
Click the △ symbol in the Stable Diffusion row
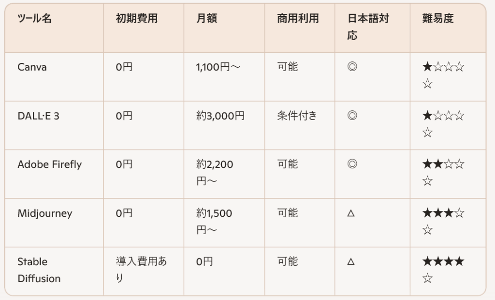point(351,262)
